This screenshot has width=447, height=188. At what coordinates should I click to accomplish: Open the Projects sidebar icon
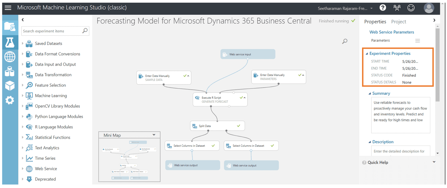click(x=10, y=27)
